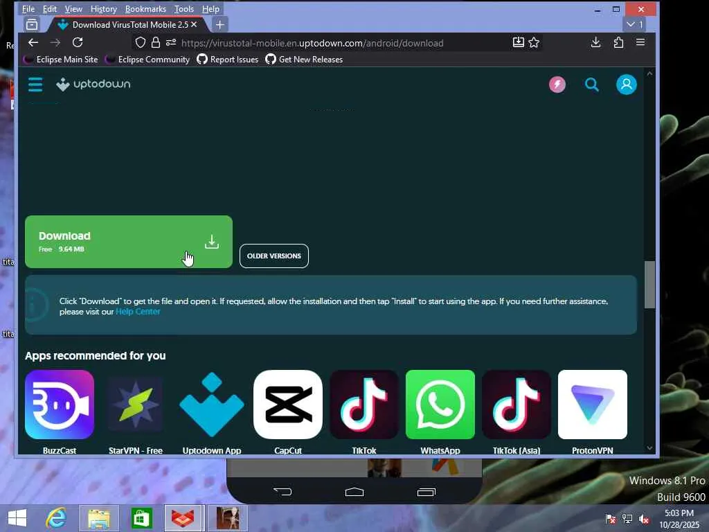
Task: Click the install-as-app icon in address bar
Action: pos(518,42)
